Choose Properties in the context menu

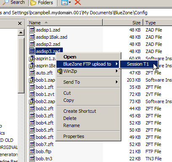[74, 136]
